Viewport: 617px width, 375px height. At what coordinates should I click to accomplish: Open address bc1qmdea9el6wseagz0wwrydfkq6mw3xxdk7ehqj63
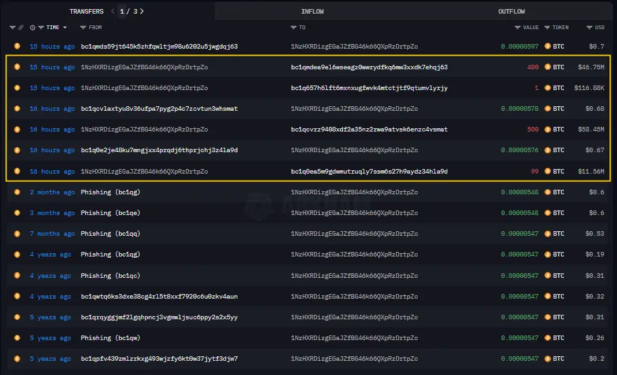369,67
